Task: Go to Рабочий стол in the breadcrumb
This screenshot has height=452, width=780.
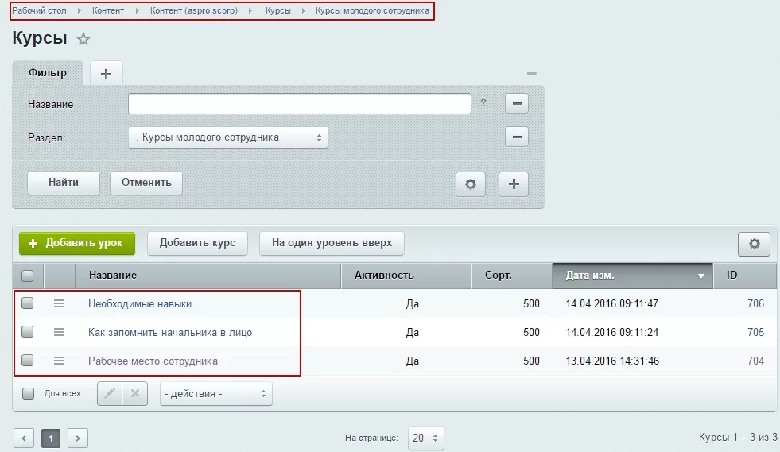Action: point(39,10)
